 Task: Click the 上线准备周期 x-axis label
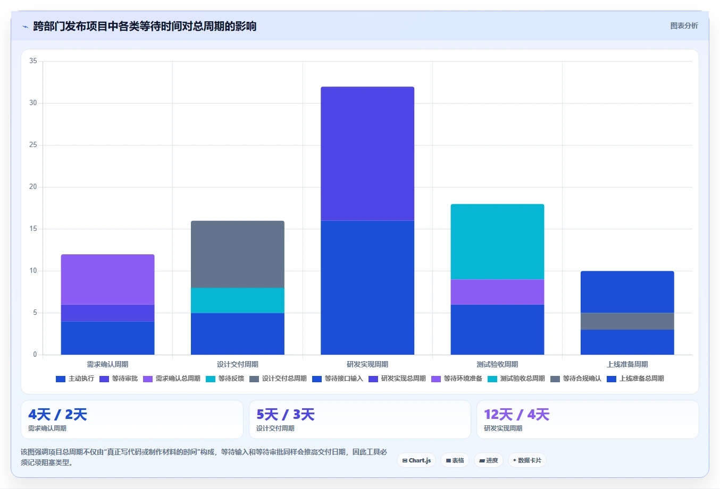tap(627, 364)
